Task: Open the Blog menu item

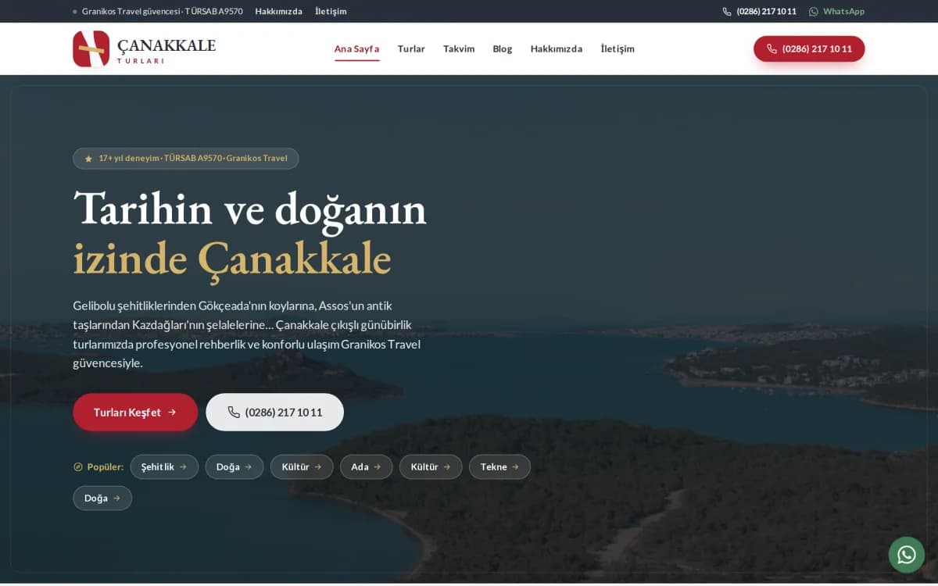Action: (x=503, y=48)
